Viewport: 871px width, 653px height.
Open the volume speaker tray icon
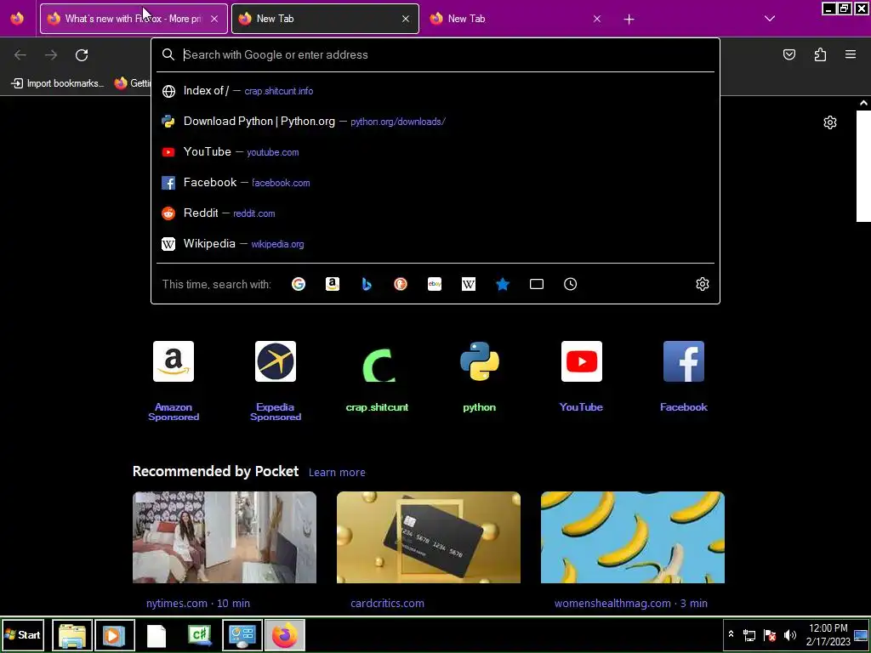pos(789,634)
